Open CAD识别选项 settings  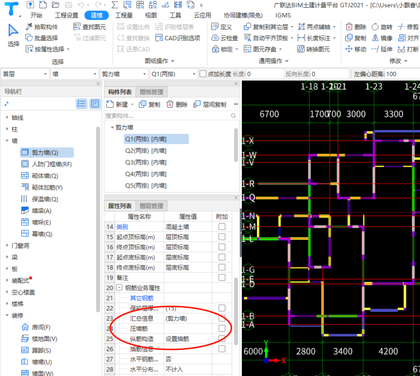pos(178,38)
